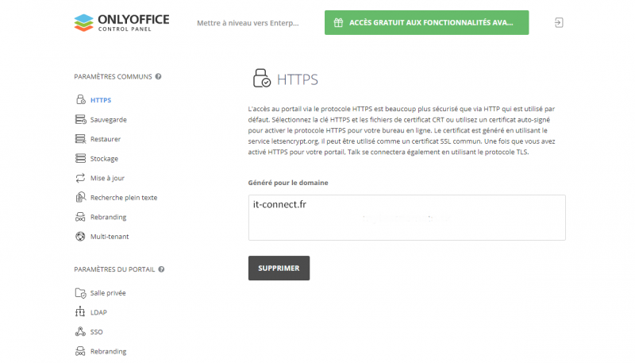Click the green Accès gratuit aux fonctionnalités button

[426, 23]
